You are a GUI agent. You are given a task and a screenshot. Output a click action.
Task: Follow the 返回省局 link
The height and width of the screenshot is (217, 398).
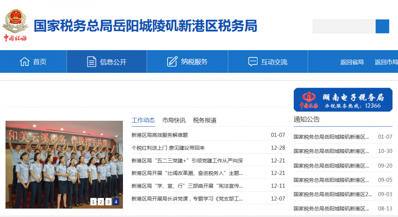click(x=352, y=62)
